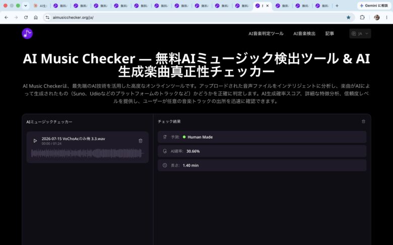
Task: Close the active tab with X
Action: [268, 6]
